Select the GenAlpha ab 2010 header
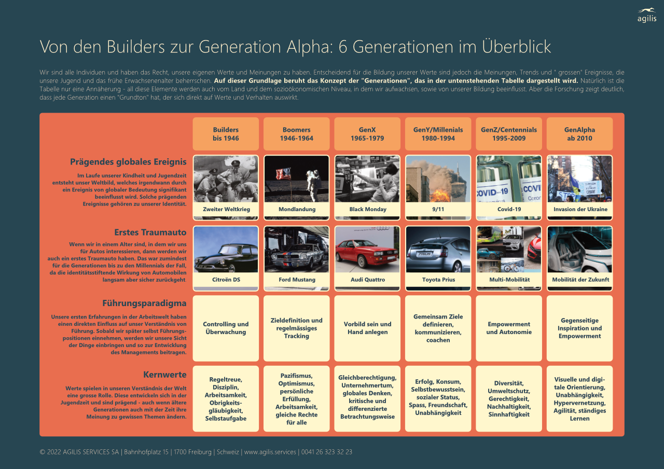Screen dimensions: 664x469 (x=580, y=134)
